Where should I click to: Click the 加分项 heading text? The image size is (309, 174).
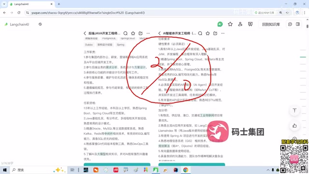tap(163, 110)
